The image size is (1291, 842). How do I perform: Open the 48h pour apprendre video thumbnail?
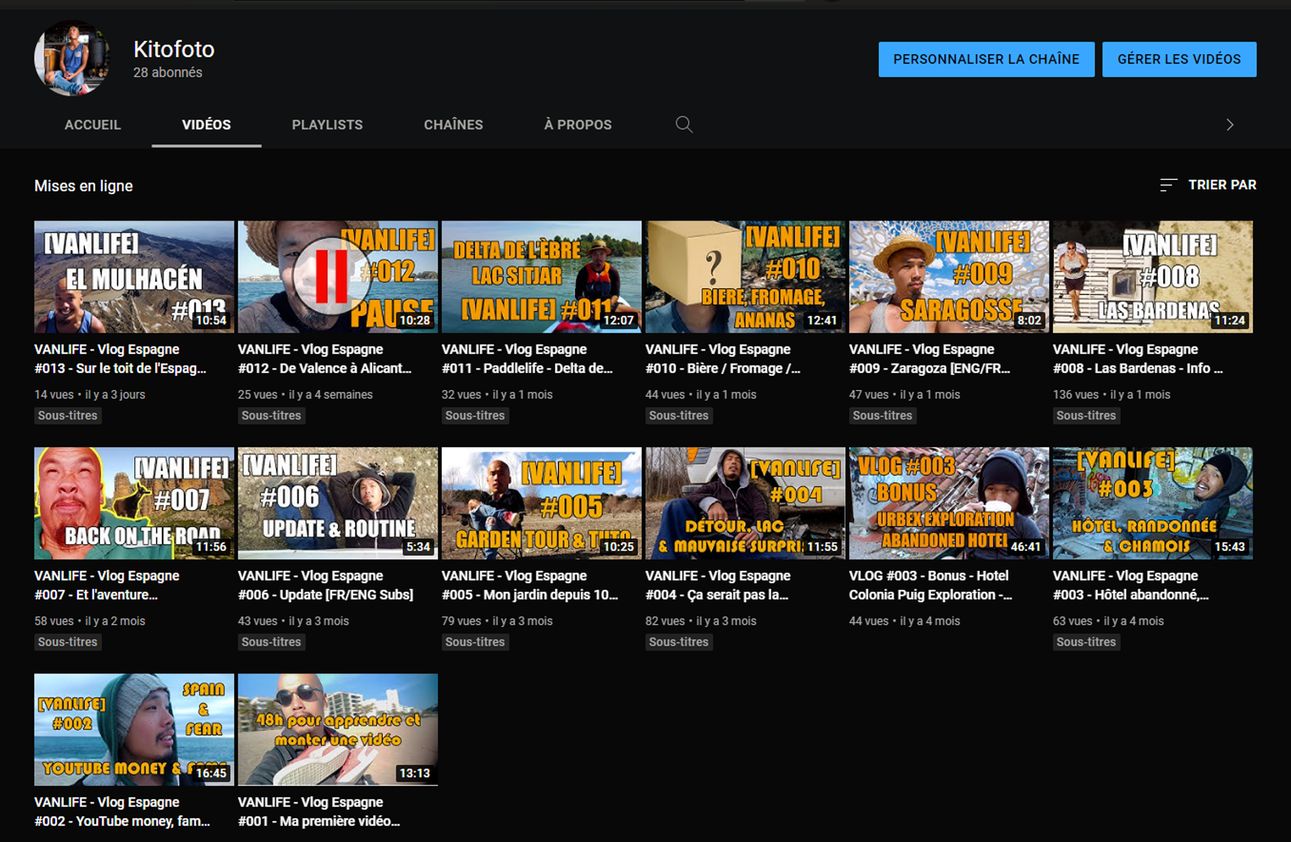(338, 729)
